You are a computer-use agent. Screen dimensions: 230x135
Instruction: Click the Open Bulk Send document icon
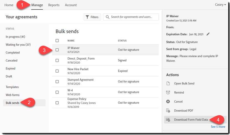point(168,83)
